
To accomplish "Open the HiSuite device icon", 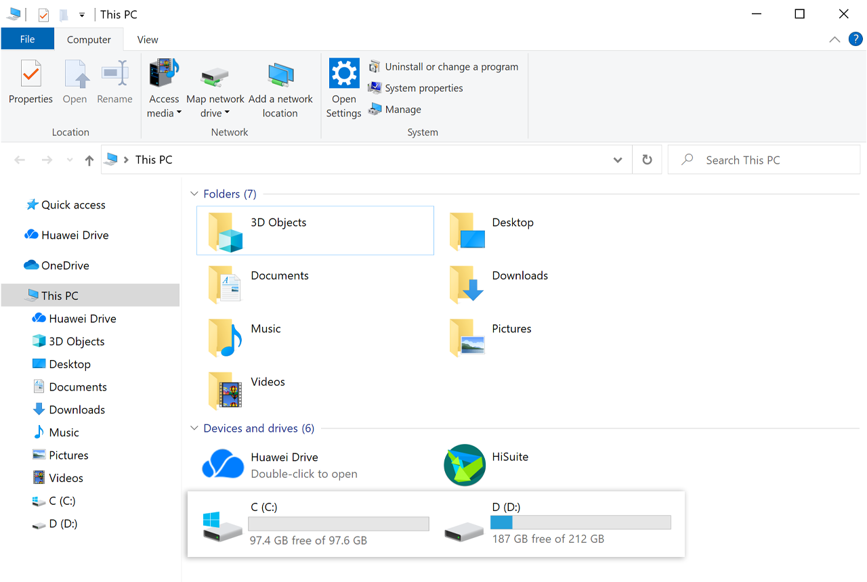I will (x=465, y=465).
